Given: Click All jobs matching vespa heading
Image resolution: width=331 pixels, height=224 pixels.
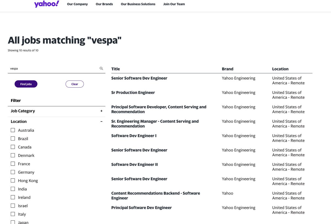Looking at the screenshot, I should pyautogui.click(x=65, y=40).
